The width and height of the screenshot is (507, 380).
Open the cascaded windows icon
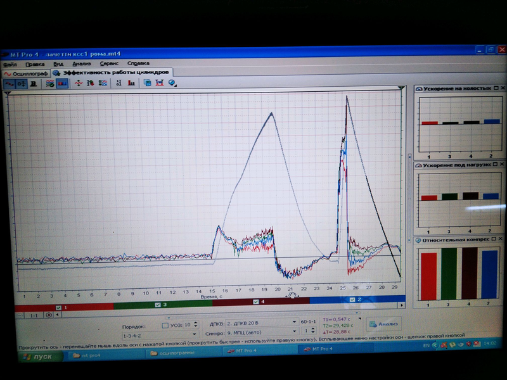147,83
